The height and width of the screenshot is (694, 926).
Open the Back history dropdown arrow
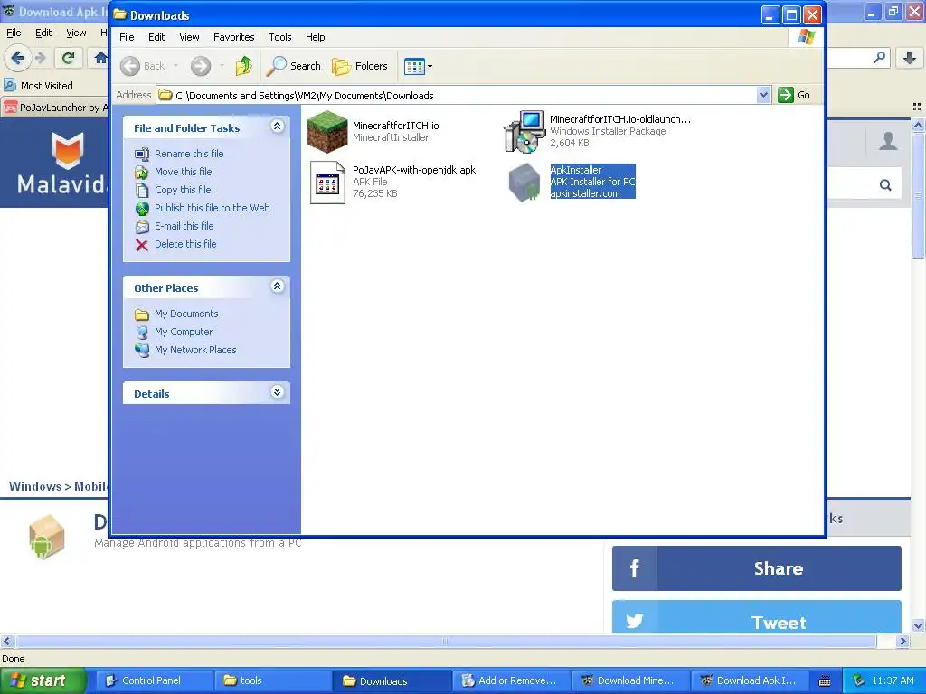[175, 66]
